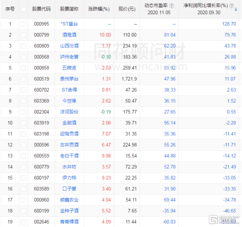This screenshot has width=242, height=227.
Task: Click change value 10.00 for 酒鬼酒
Action: coord(105,35)
